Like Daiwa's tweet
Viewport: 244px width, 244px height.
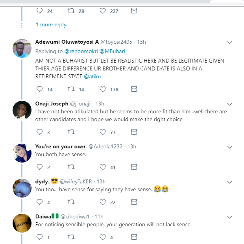[103, 237]
